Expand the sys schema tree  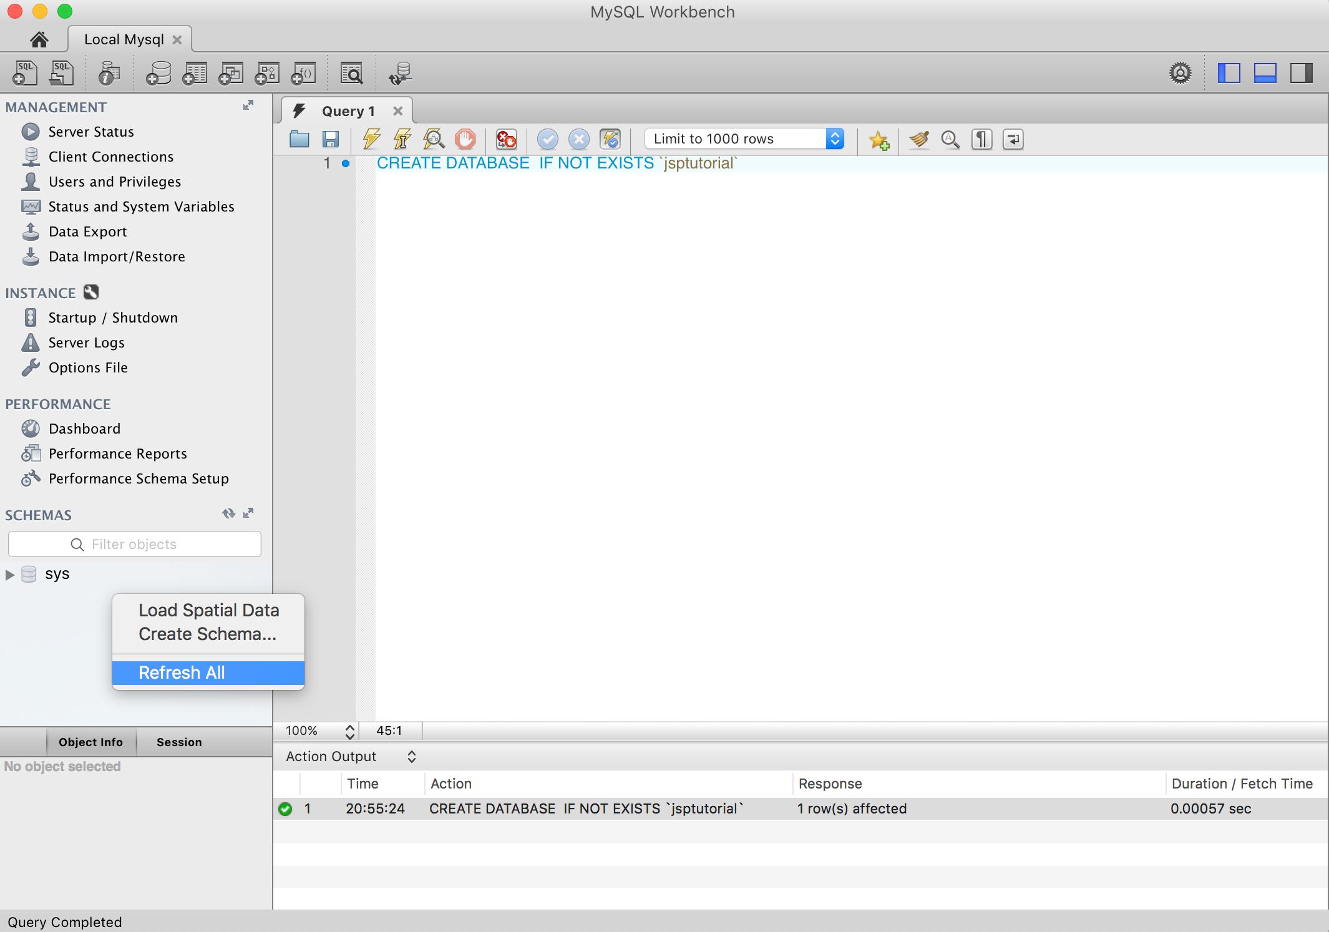click(9, 575)
